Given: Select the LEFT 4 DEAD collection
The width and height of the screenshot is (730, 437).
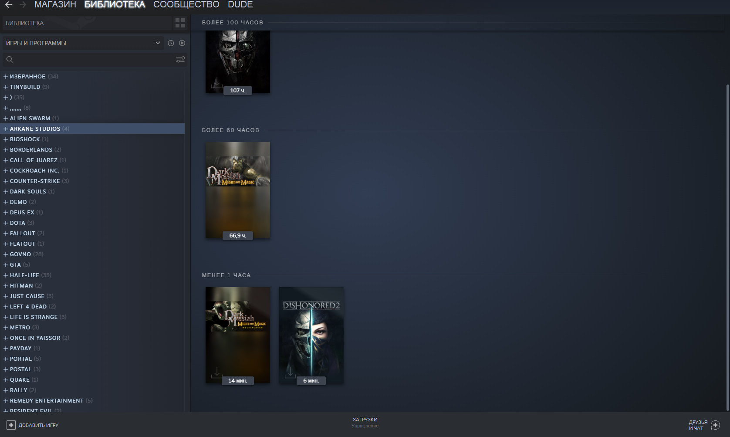Looking at the screenshot, I should coord(92,307).
